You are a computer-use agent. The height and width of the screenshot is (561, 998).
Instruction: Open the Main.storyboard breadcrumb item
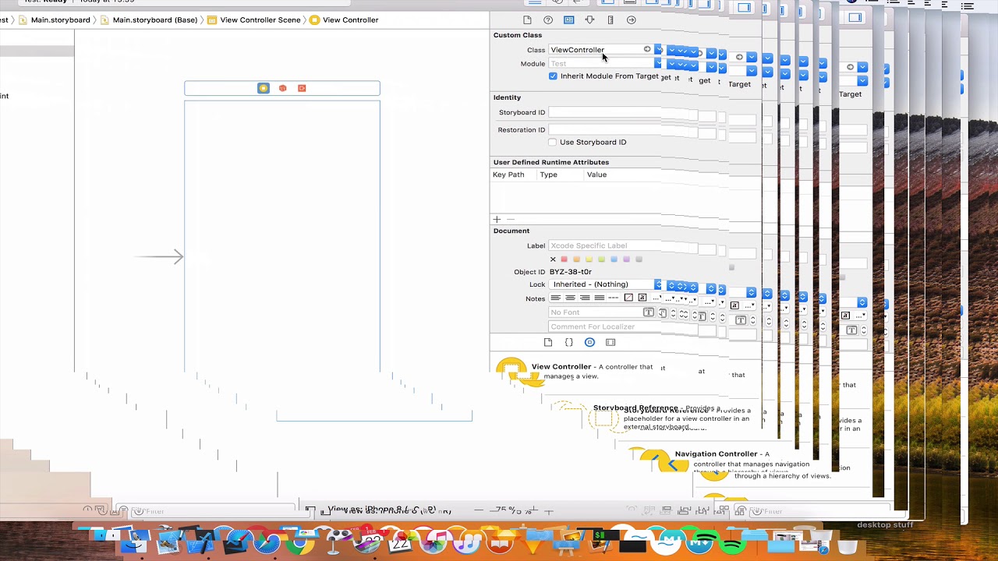coord(55,19)
